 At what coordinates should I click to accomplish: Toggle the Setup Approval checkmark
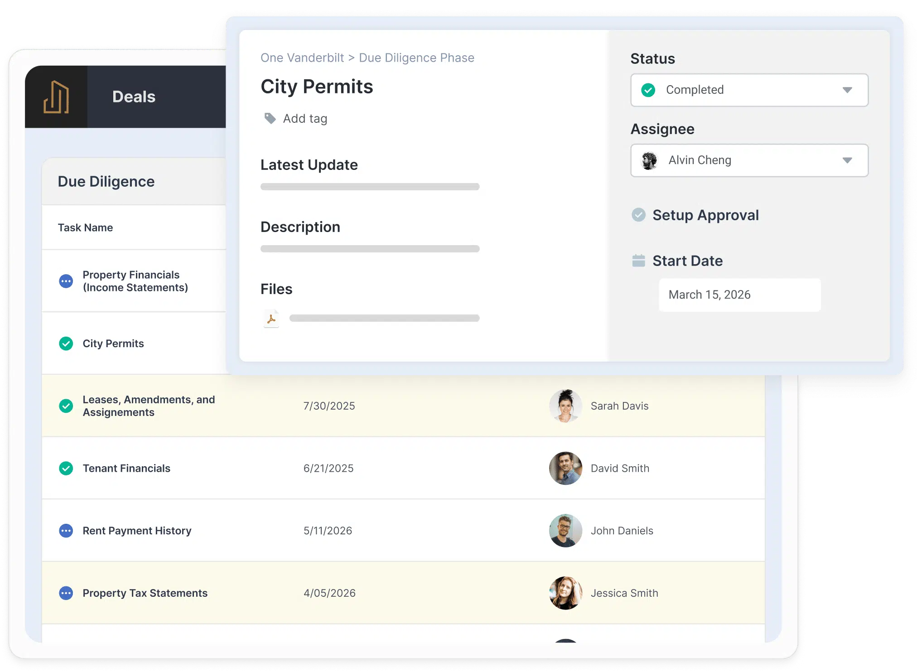638,215
